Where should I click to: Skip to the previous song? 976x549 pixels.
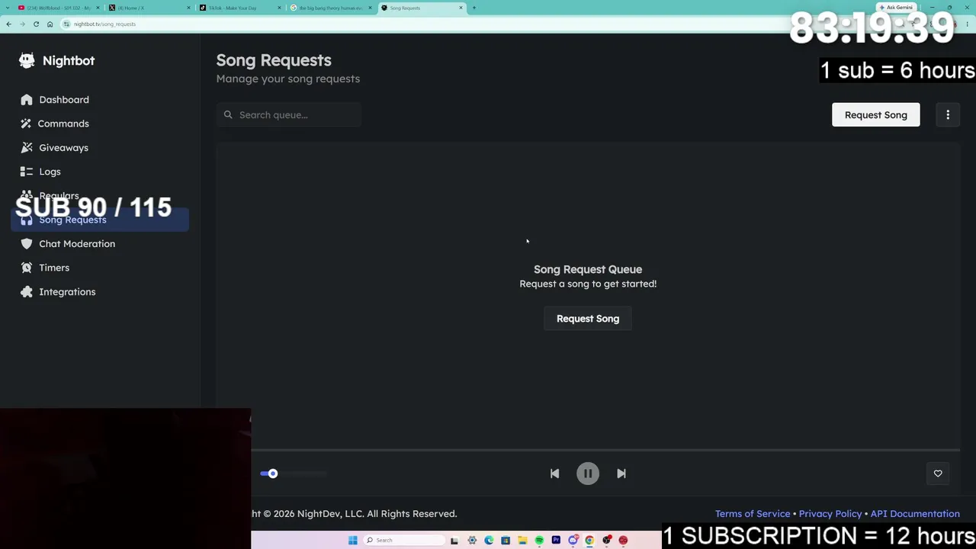pos(554,474)
